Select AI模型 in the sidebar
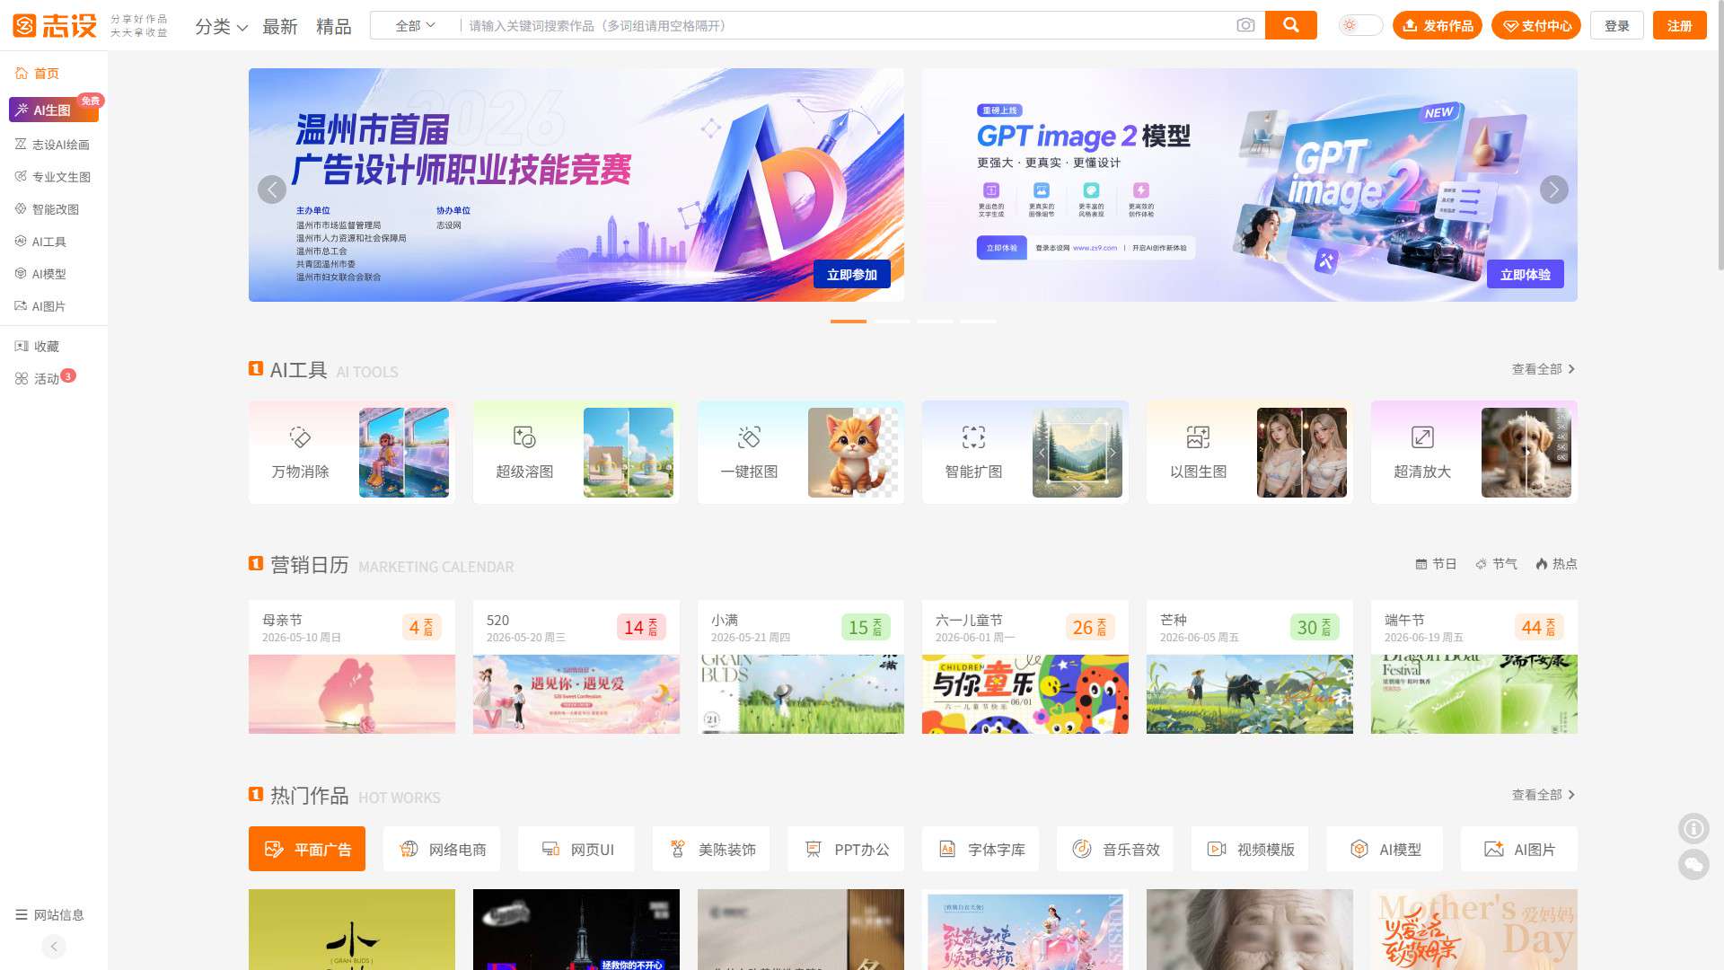The height and width of the screenshot is (970, 1724). [40, 274]
